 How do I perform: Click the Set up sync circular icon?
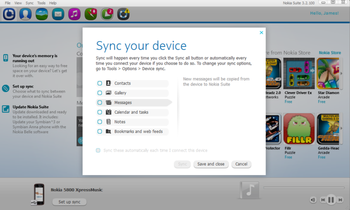5,88
